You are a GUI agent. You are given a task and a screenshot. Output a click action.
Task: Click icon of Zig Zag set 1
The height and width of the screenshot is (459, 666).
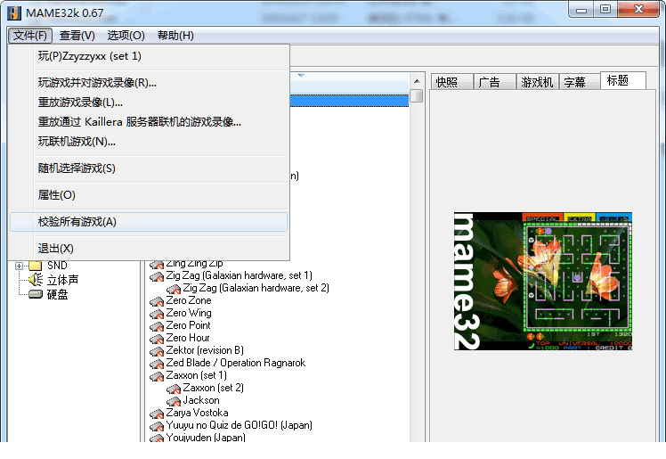pyautogui.click(x=157, y=277)
